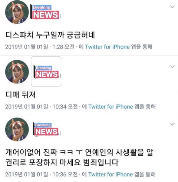Click 'Twitter for iPhone' link under first tweet

click(x=107, y=47)
